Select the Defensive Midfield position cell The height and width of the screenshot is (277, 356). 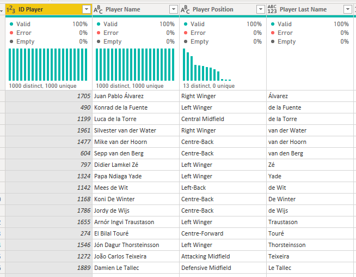pyautogui.click(x=223, y=268)
